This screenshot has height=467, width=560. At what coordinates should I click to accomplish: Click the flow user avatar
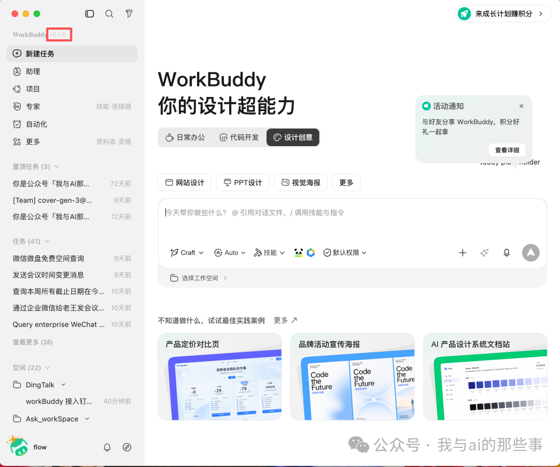pyautogui.click(x=18, y=446)
